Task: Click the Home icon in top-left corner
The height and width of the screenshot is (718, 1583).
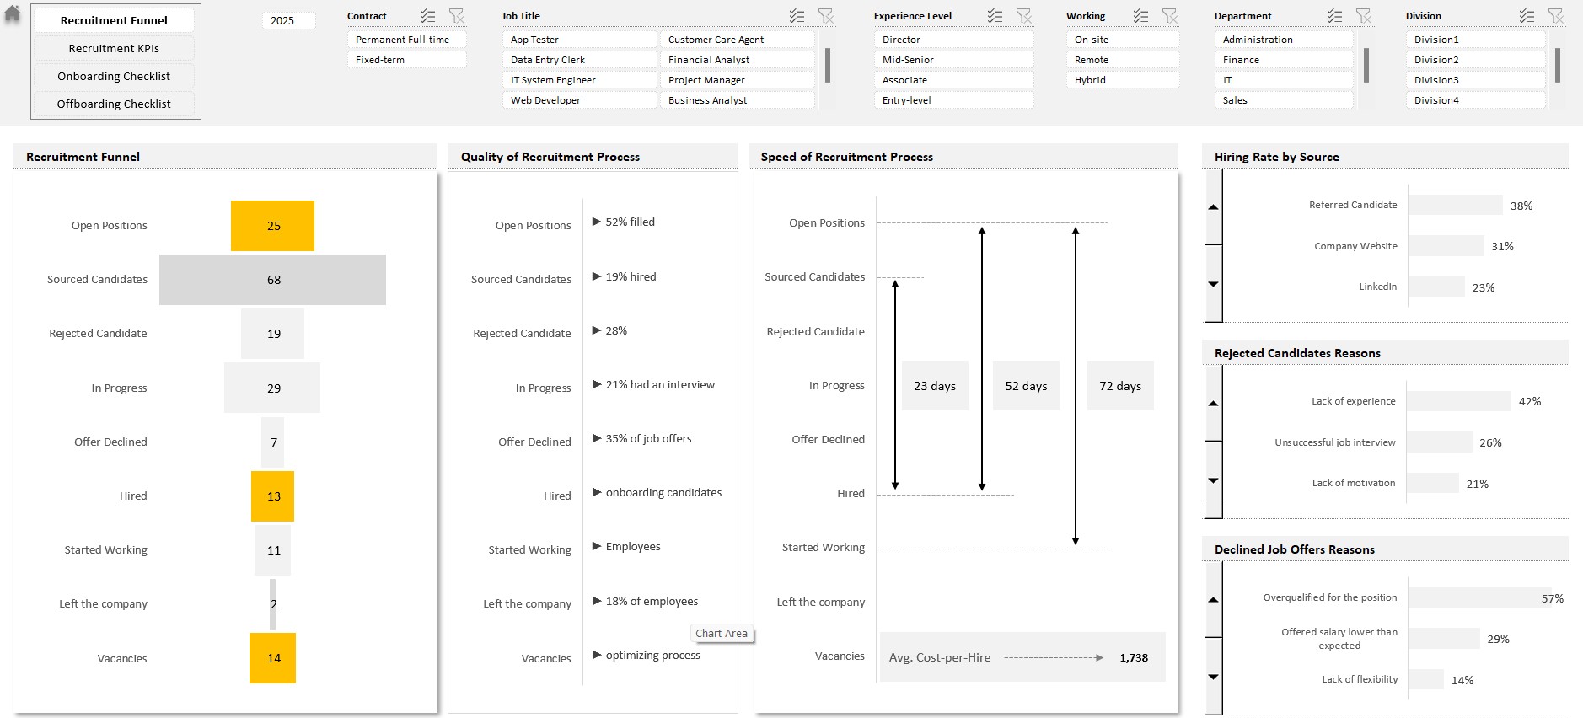Action: (13, 14)
